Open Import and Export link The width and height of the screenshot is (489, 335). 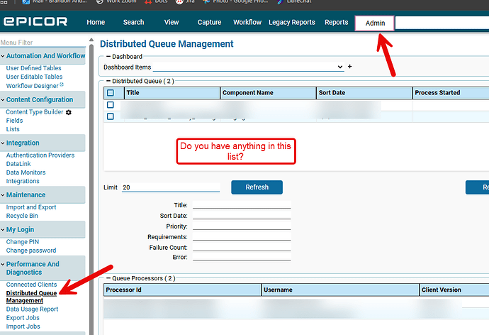click(x=31, y=207)
